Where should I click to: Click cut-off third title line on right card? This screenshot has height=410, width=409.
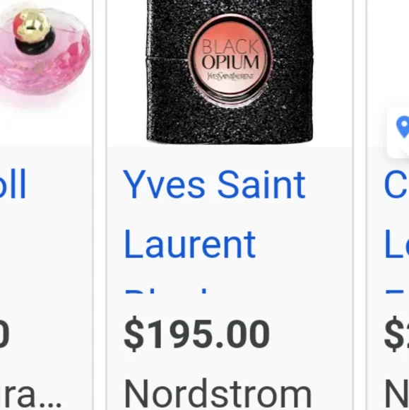pos(396,291)
